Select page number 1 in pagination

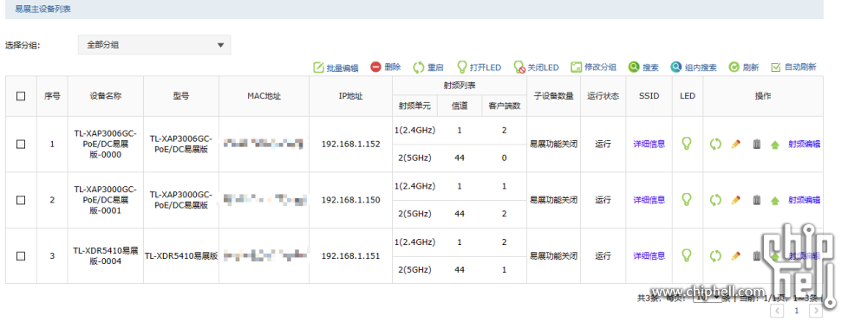pyautogui.click(x=796, y=311)
